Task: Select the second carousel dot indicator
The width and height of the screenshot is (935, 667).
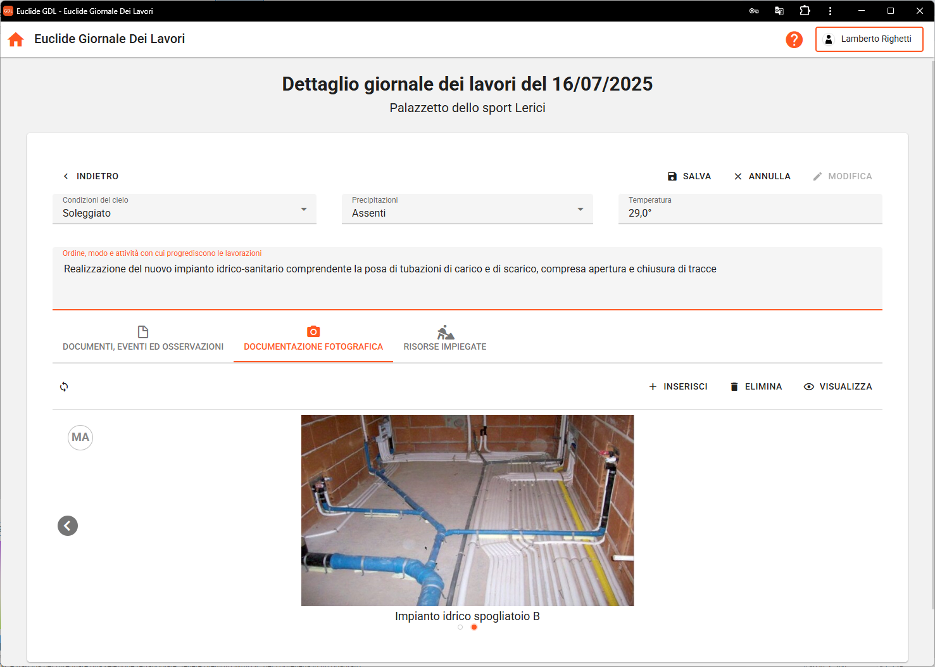Action: [x=474, y=627]
